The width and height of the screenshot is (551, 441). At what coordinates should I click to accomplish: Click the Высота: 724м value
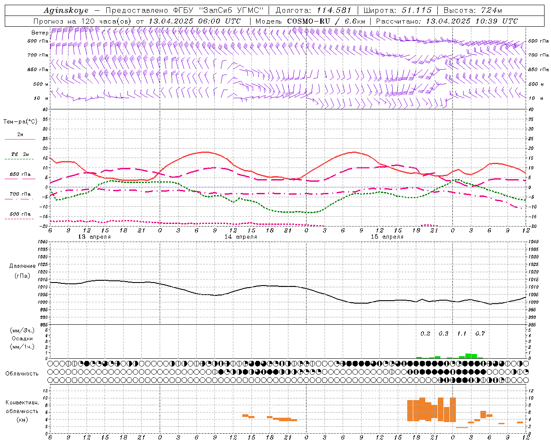click(472, 10)
